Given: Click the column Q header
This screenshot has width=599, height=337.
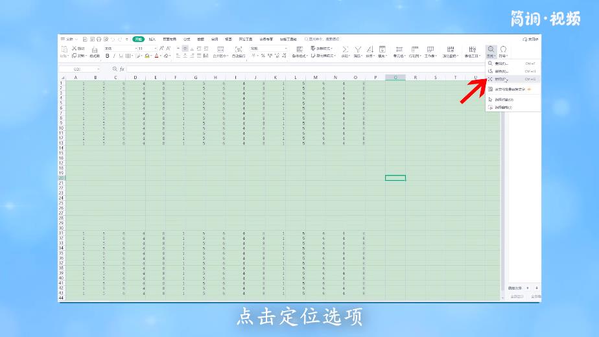Looking at the screenshot, I should point(395,78).
